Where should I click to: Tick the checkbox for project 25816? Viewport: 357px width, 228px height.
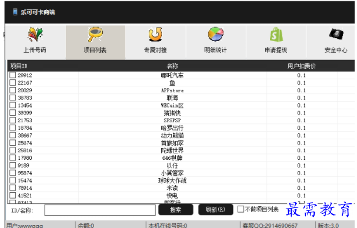point(13,150)
